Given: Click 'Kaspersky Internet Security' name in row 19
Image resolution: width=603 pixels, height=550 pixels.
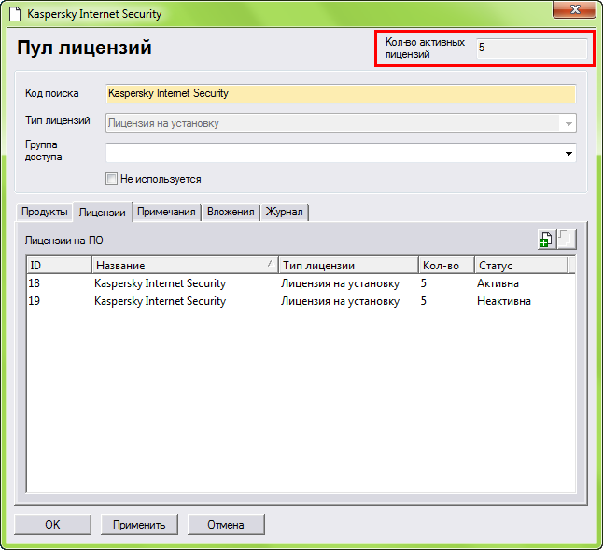Looking at the screenshot, I should pyautogui.click(x=160, y=301).
